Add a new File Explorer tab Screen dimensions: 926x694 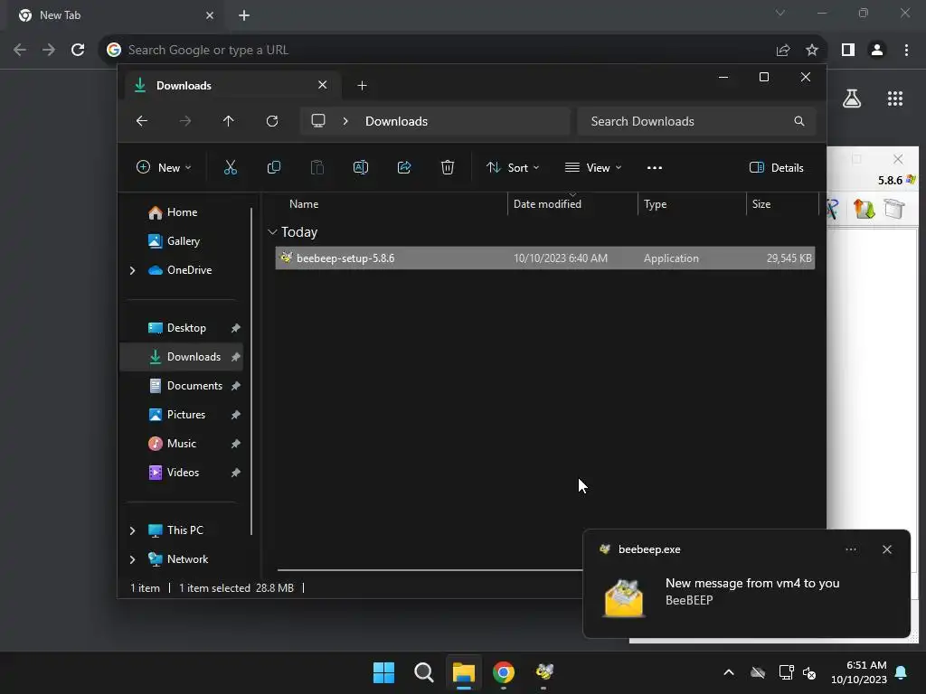click(362, 86)
